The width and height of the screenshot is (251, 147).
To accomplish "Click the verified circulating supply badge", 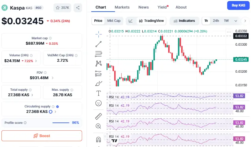I will (x=58, y=107).
